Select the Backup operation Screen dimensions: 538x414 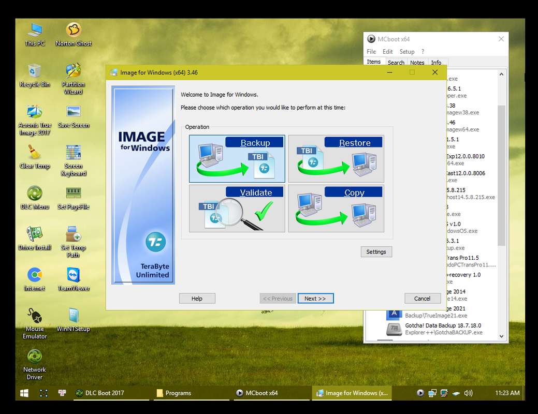point(237,158)
